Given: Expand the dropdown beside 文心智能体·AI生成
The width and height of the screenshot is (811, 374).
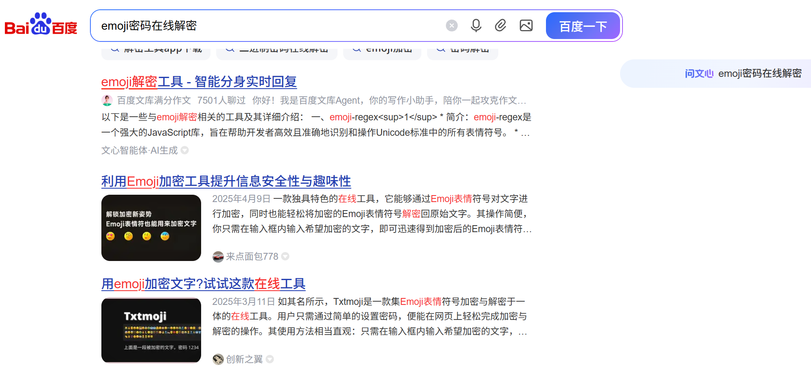Looking at the screenshot, I should coord(184,150).
